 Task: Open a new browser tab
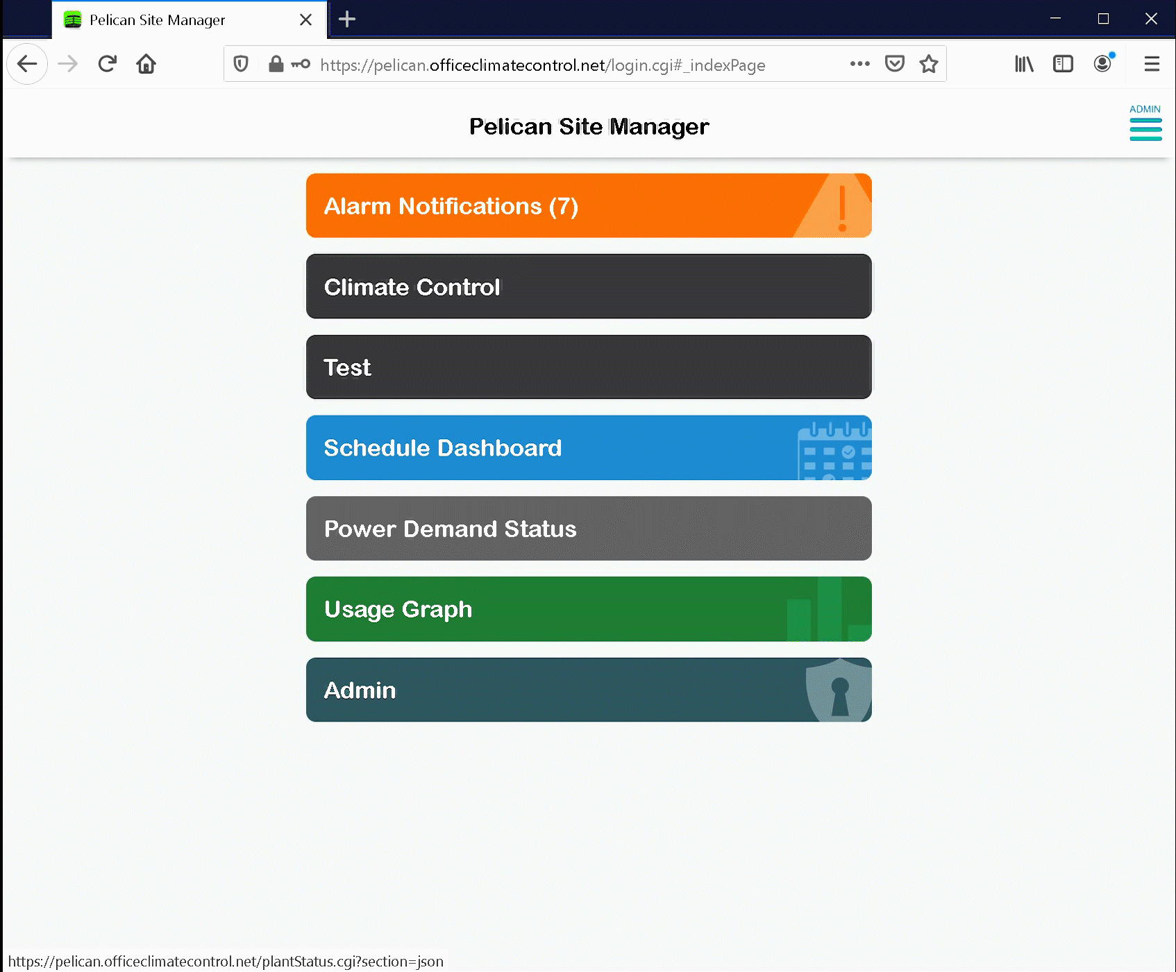(347, 19)
